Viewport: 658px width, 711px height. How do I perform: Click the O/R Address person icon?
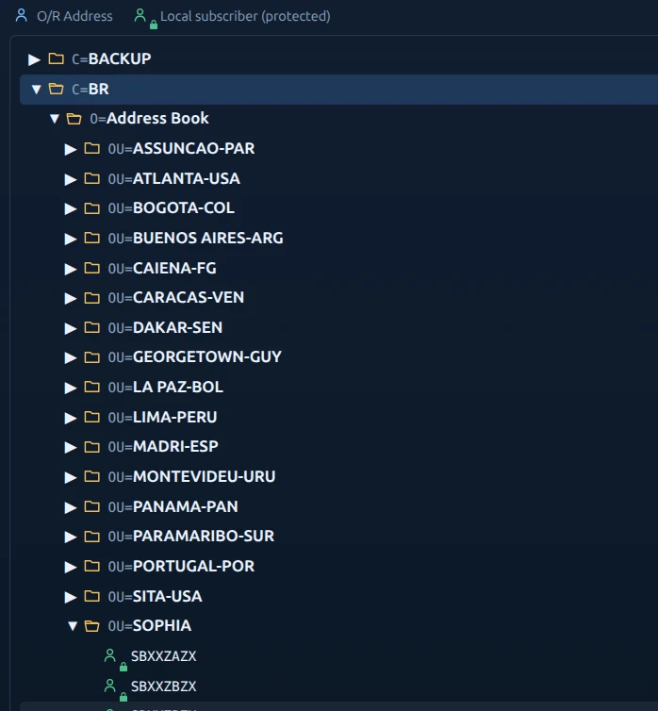click(22, 15)
